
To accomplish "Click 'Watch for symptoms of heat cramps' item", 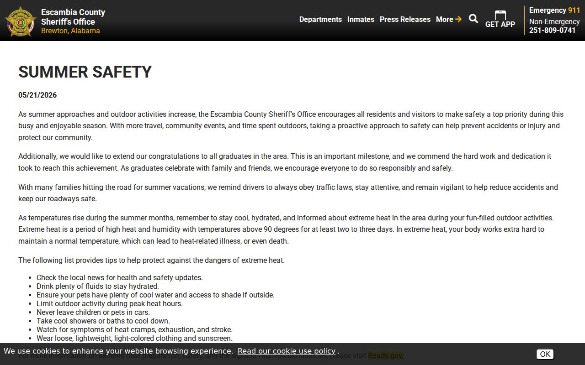I will pyautogui.click(x=134, y=329).
